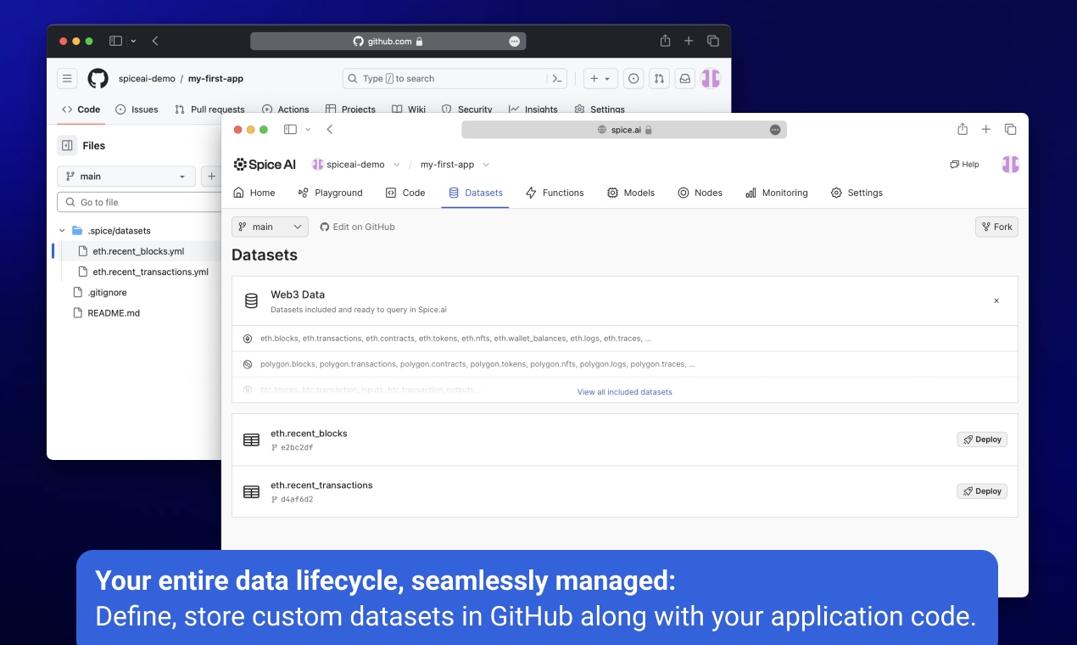Deploy the eth.recent_blocks dataset
The image size is (1077, 645).
point(981,440)
